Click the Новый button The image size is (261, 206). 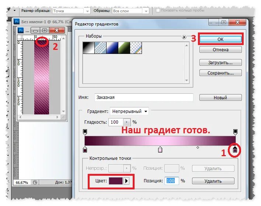pyautogui.click(x=220, y=97)
